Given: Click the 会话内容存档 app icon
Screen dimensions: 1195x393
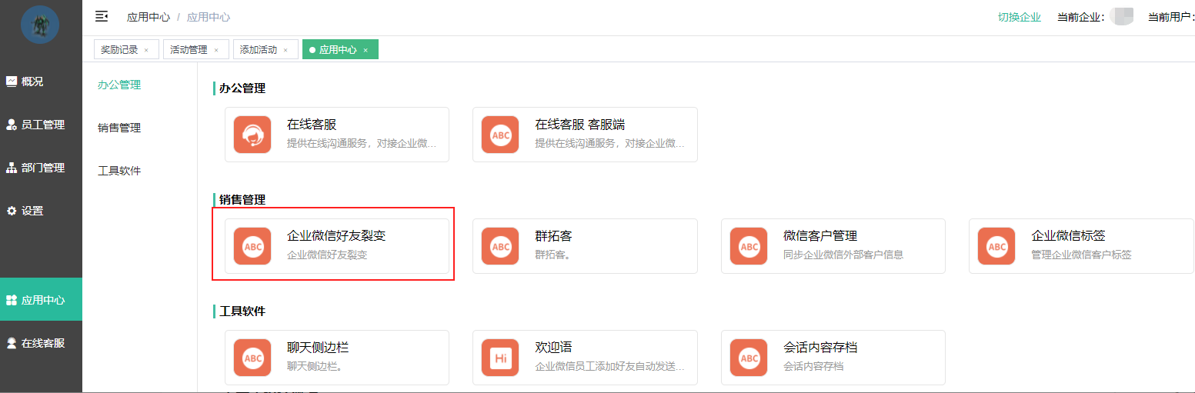Looking at the screenshot, I should click(749, 358).
